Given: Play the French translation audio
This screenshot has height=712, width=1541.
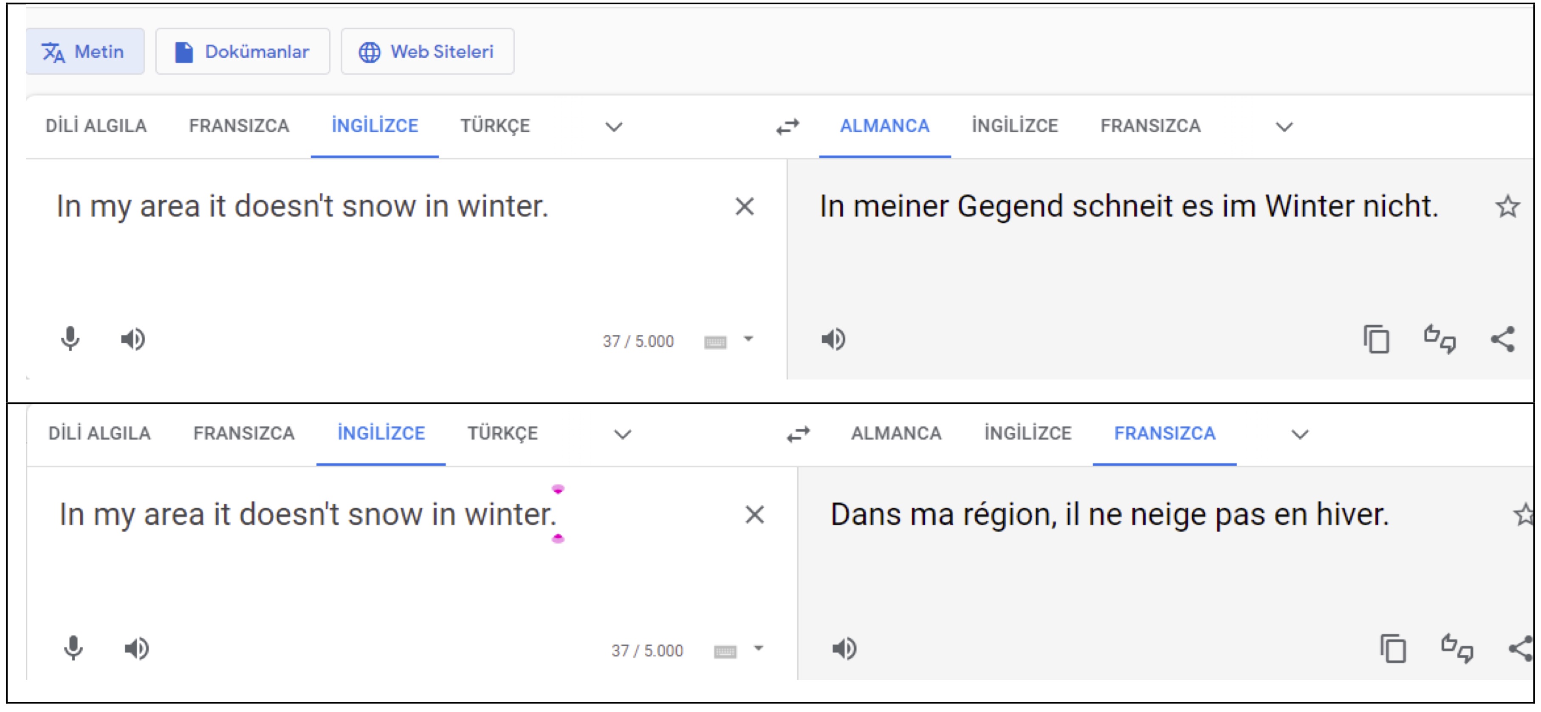Looking at the screenshot, I should pos(844,649).
